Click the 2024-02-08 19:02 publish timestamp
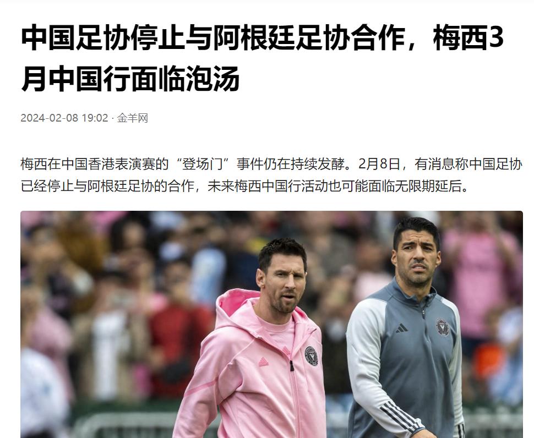Image resolution: width=534 pixels, height=438 pixels. click(x=64, y=118)
